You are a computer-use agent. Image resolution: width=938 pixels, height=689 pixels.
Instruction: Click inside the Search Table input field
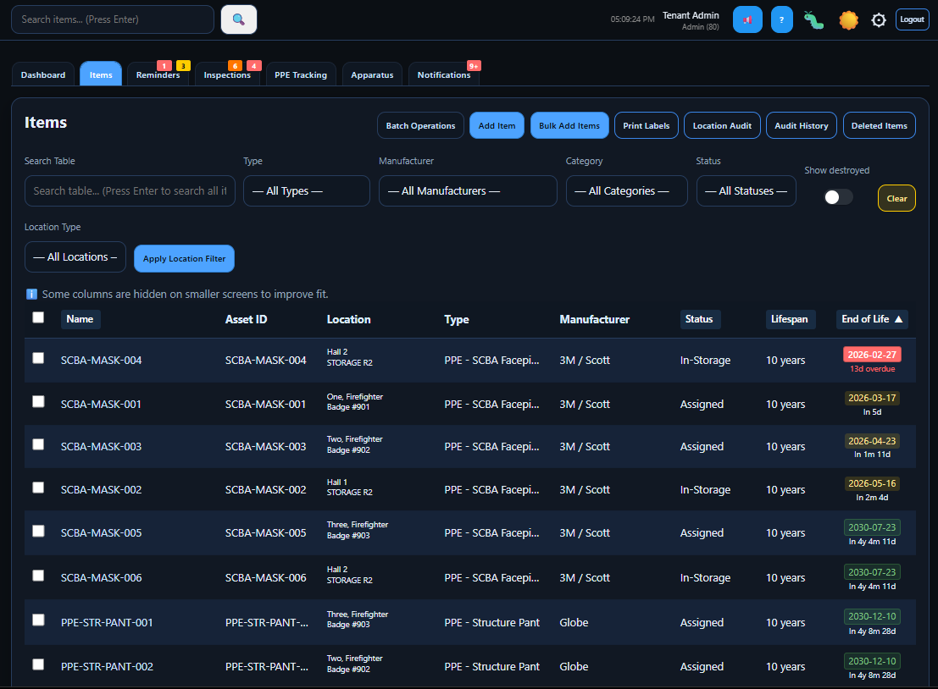pyautogui.click(x=129, y=190)
